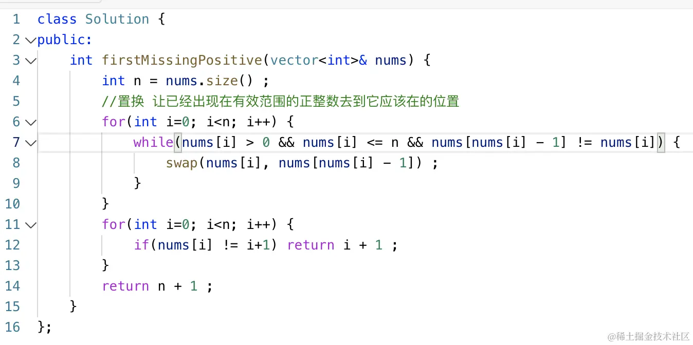Image resolution: width=693 pixels, height=345 pixels.
Task: Click 'return' keyword on line 12
Action: tap(311, 245)
